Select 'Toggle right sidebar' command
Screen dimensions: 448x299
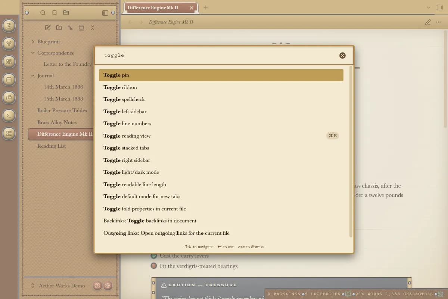[x=221, y=160]
